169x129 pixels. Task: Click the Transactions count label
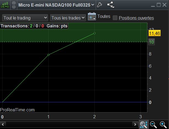pos(22,26)
